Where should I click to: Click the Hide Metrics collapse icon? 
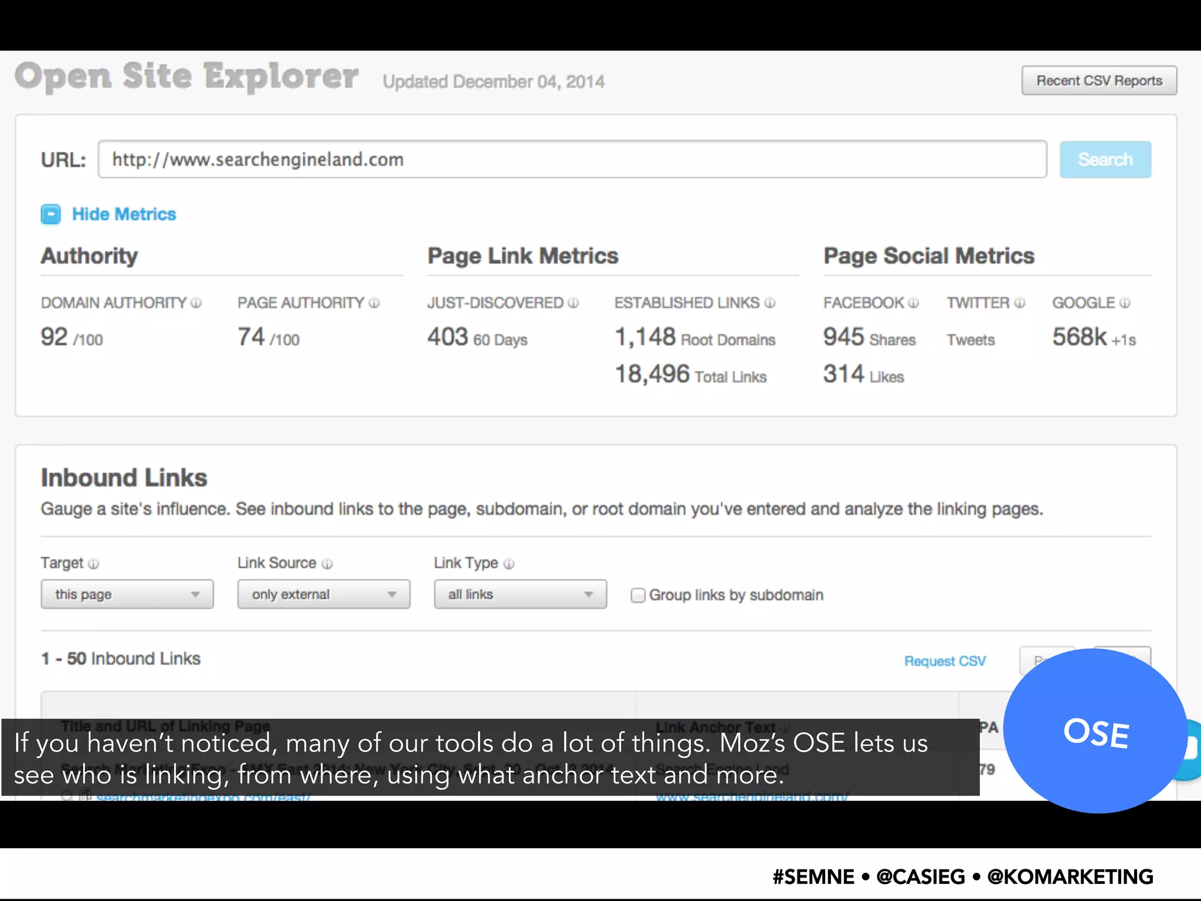pos(50,214)
